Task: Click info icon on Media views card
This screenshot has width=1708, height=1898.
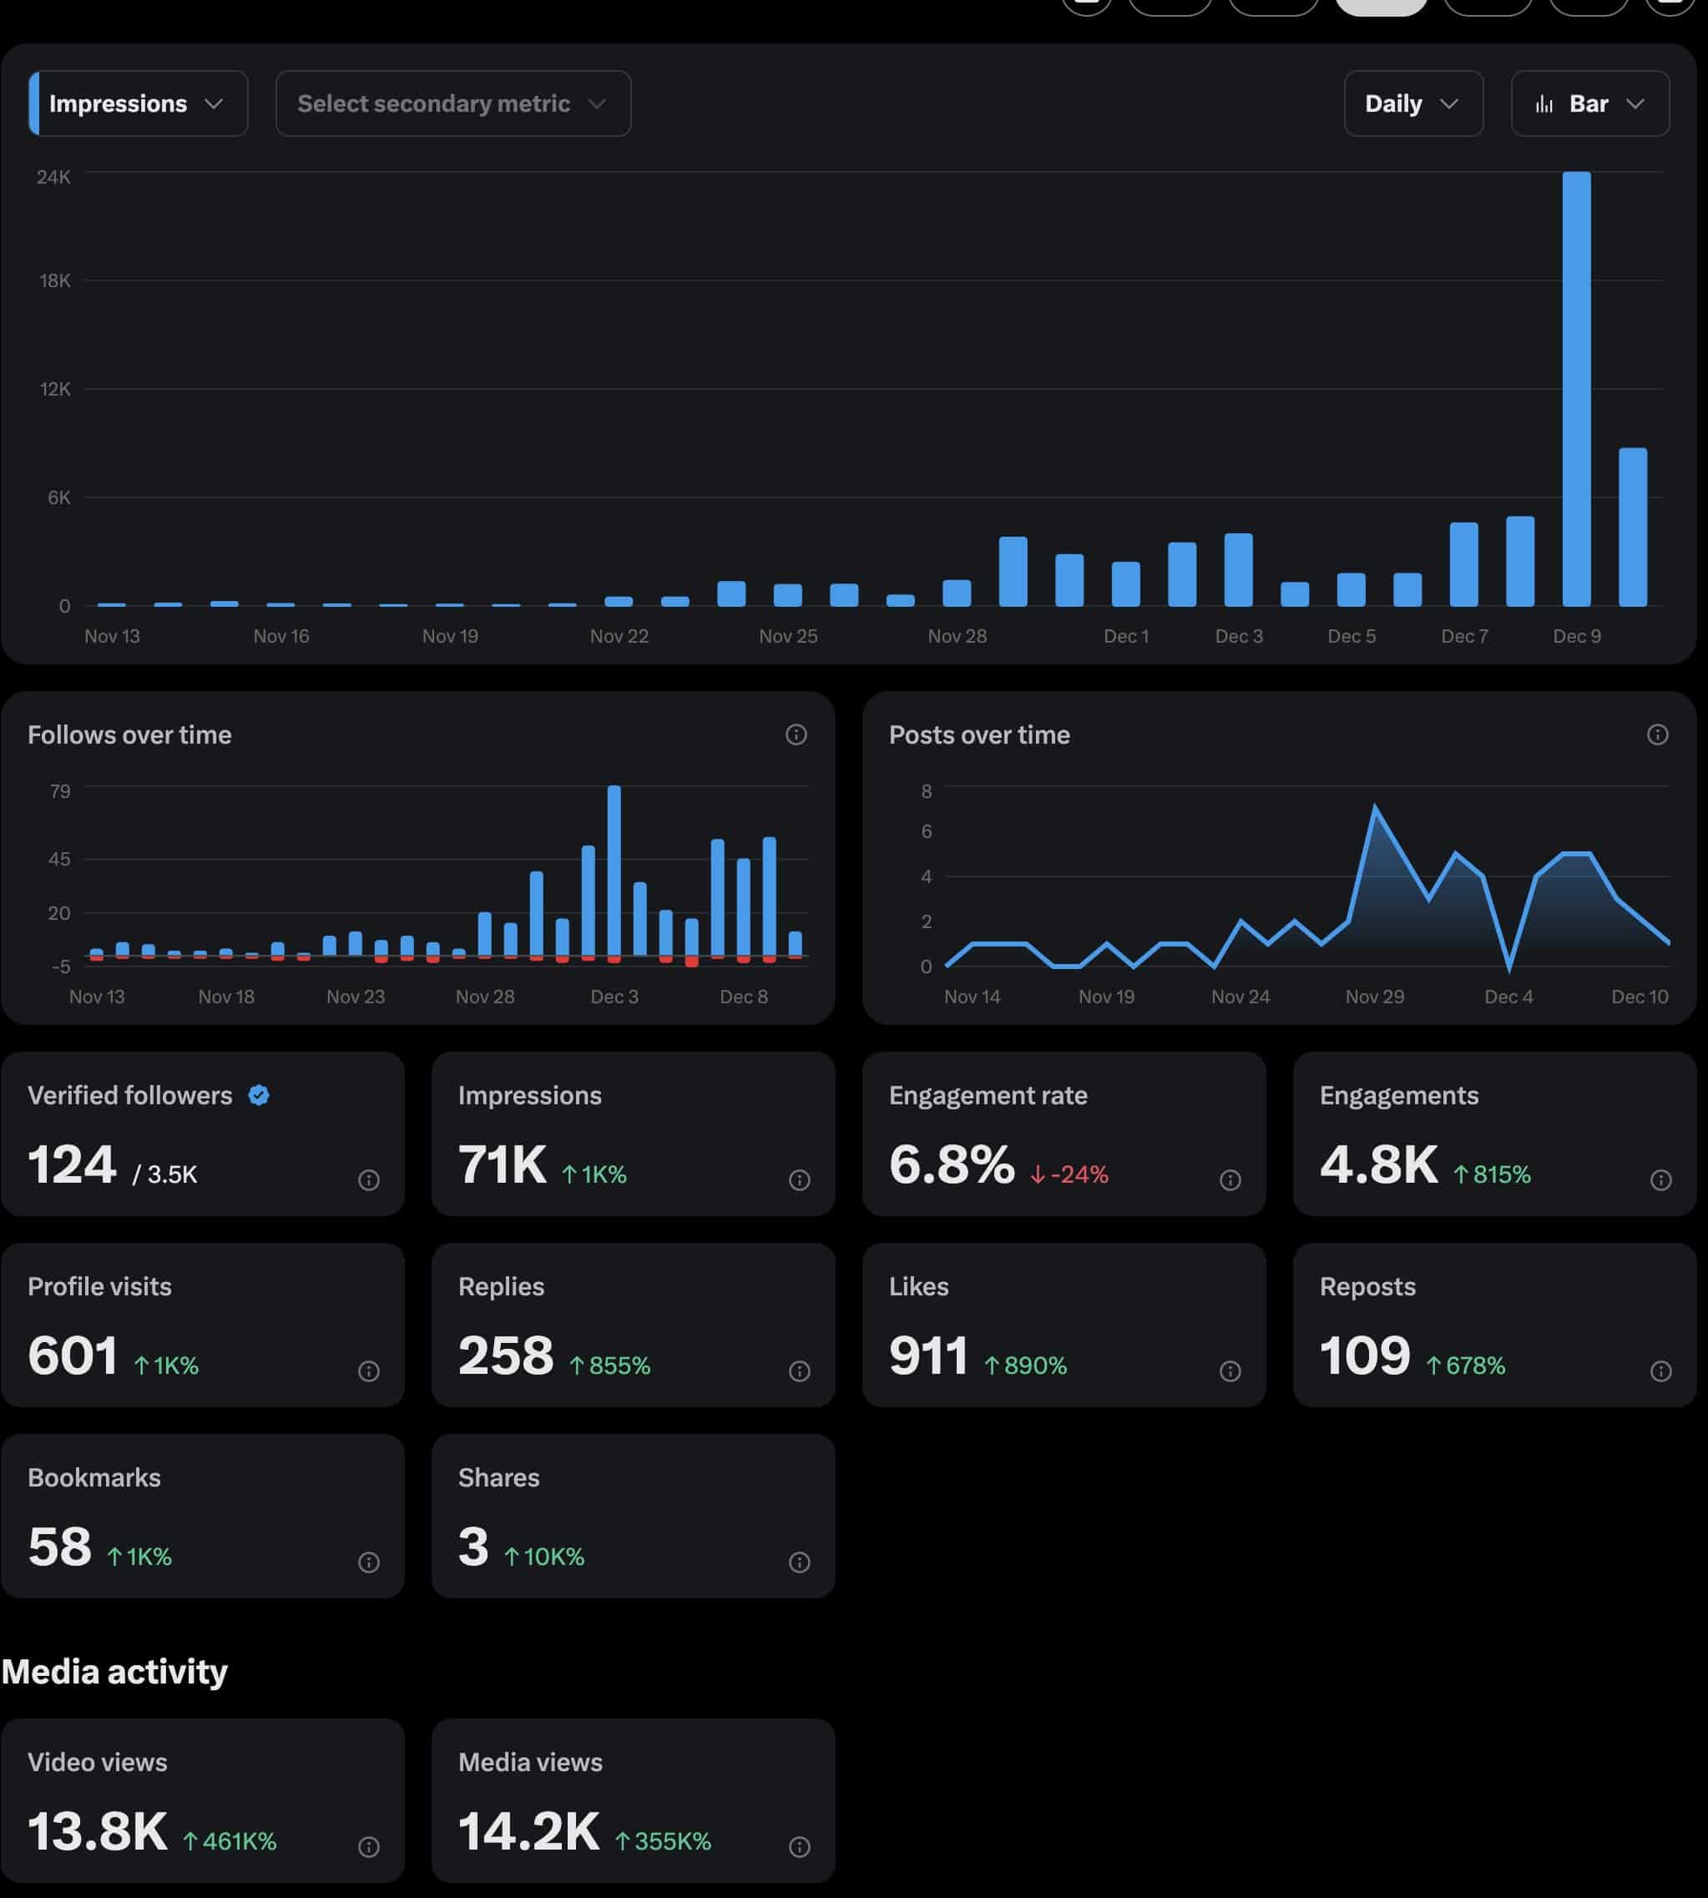Action: pos(800,1847)
